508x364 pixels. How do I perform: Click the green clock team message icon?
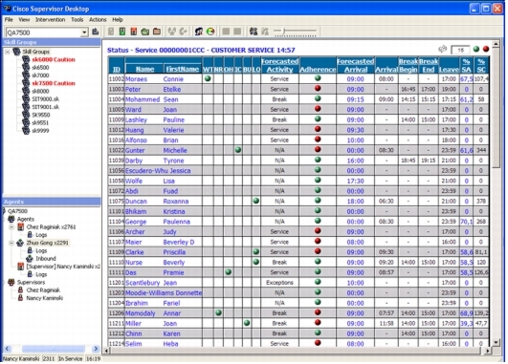210,32
